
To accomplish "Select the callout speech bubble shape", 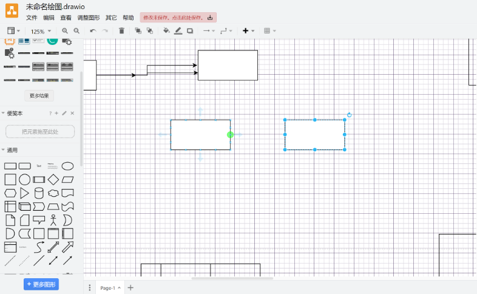I will (x=39, y=220).
